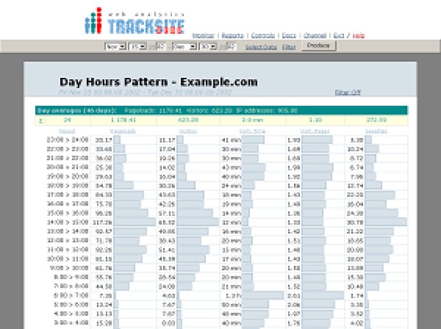Select the 23:00 > 24:00 period row label
This screenshot has width=441, height=329.
click(68, 140)
